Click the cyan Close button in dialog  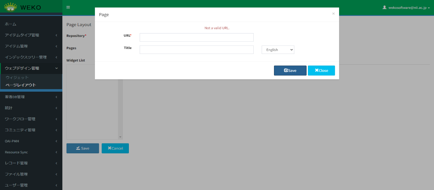[x=321, y=71]
